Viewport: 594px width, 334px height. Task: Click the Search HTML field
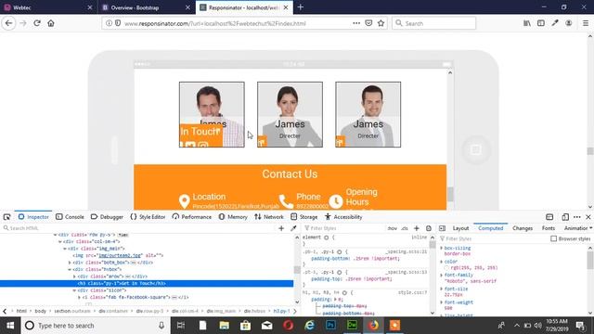click(x=138, y=228)
